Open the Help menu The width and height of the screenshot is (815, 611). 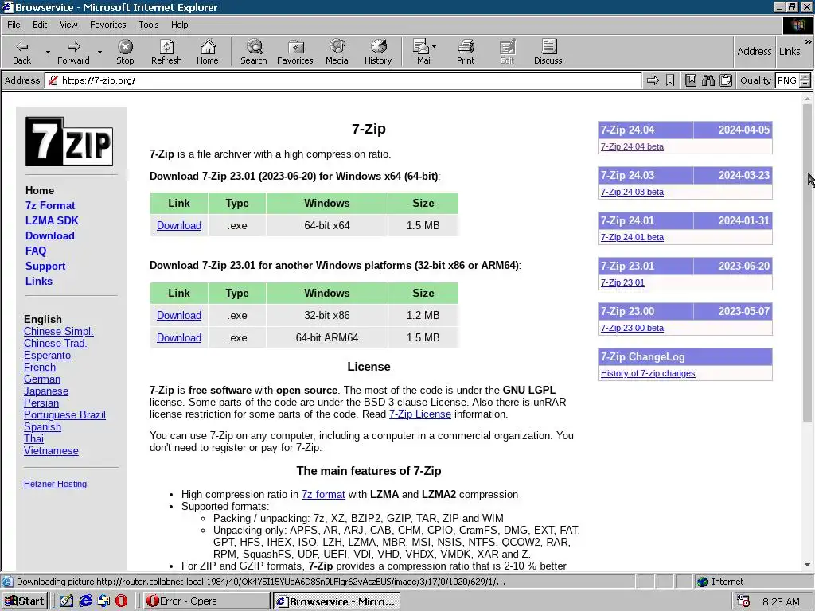click(179, 25)
